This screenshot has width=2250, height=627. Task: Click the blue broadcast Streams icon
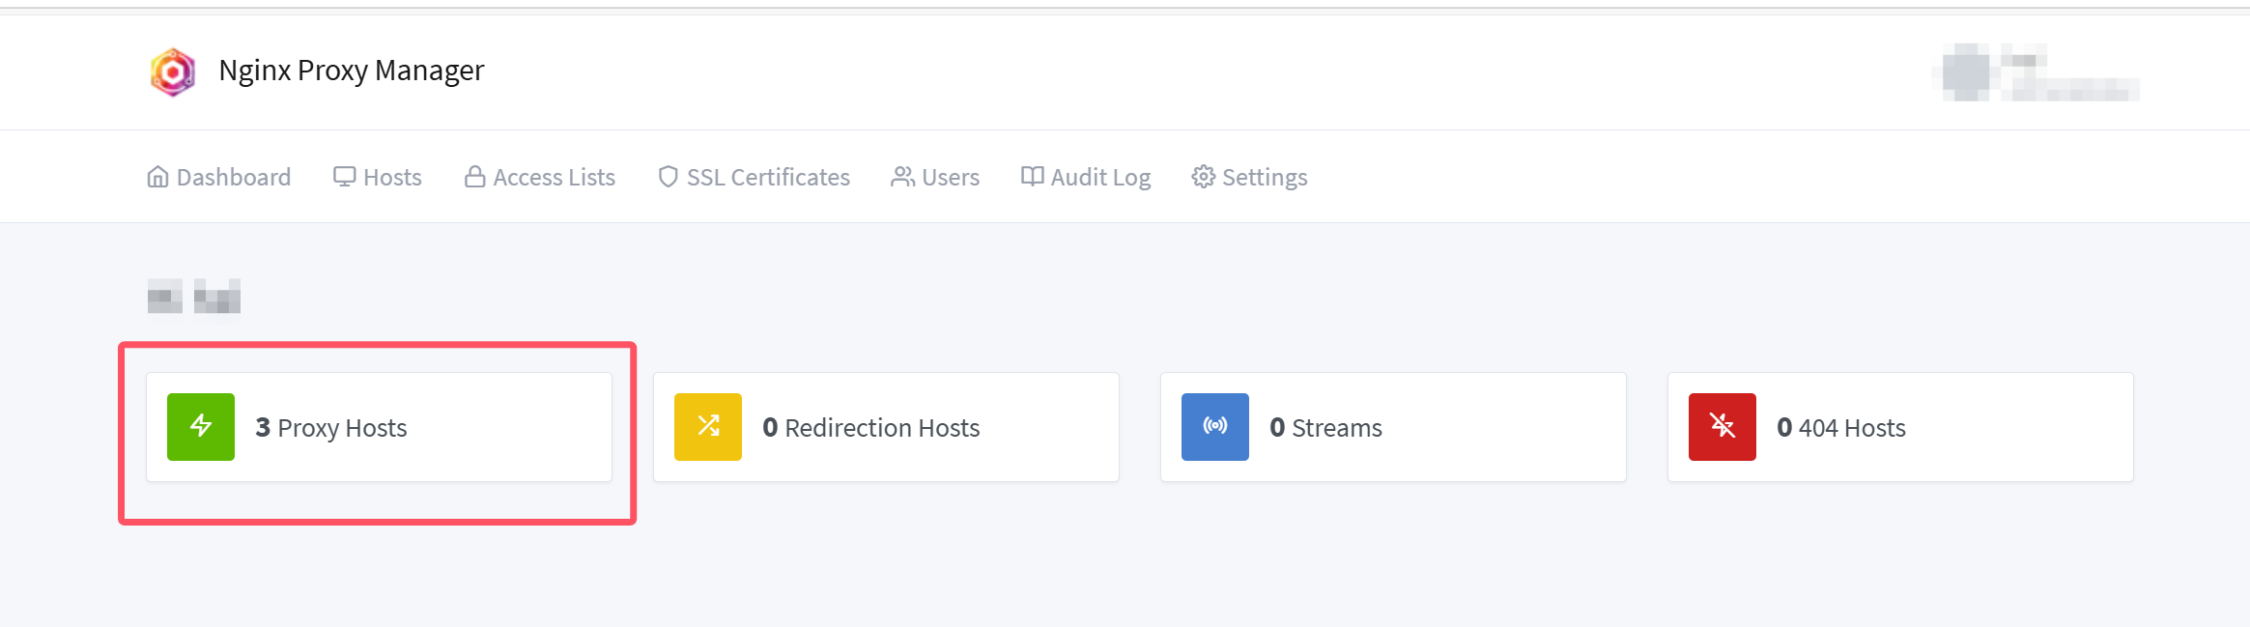click(1215, 427)
